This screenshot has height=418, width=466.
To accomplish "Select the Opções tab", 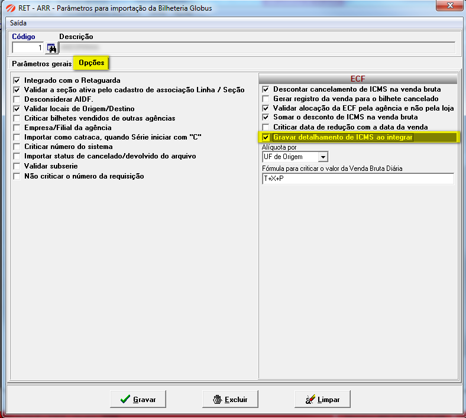I will (92, 63).
